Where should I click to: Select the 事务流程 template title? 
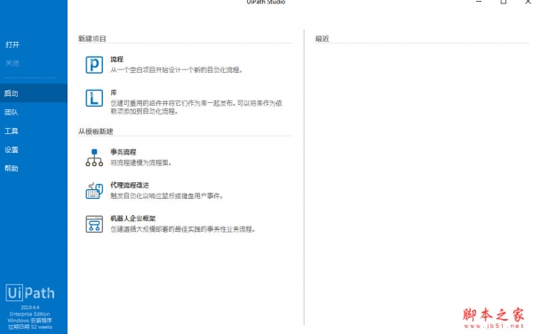click(x=123, y=152)
